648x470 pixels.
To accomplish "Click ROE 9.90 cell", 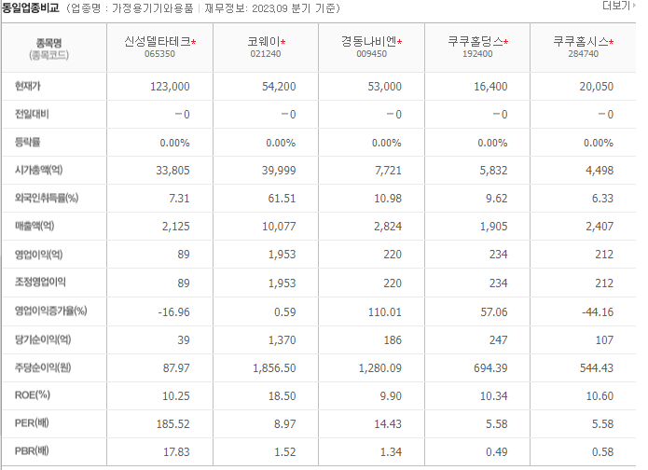I will point(391,396).
